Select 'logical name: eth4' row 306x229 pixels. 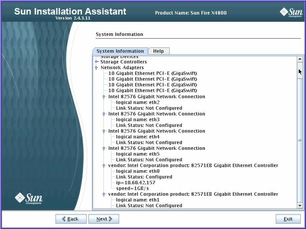[138, 137]
